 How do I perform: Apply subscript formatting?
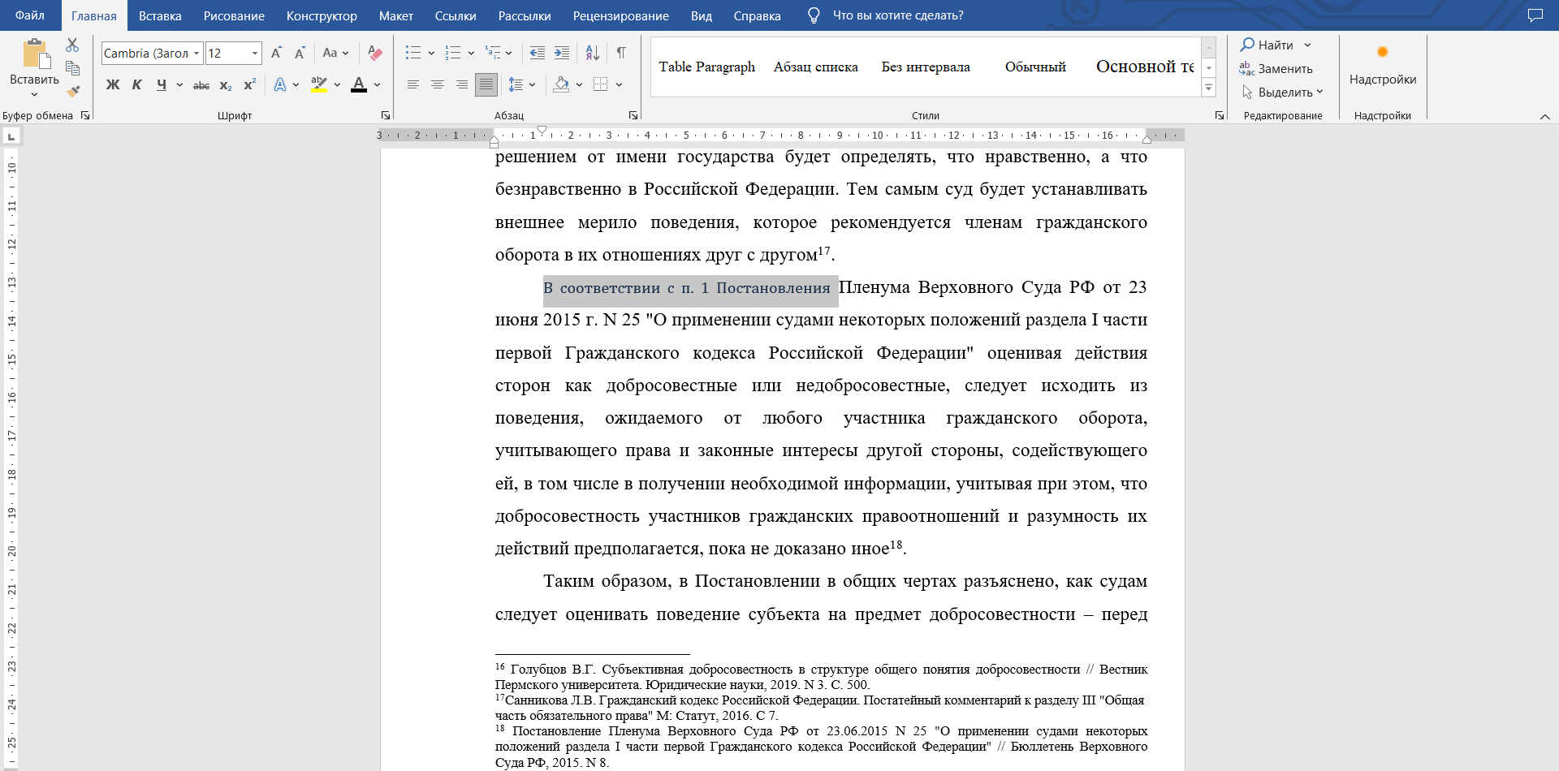click(x=226, y=85)
